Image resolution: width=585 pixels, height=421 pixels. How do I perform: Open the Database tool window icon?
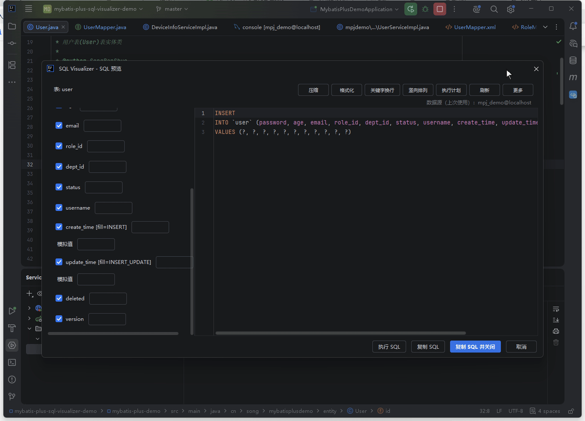coord(573,60)
